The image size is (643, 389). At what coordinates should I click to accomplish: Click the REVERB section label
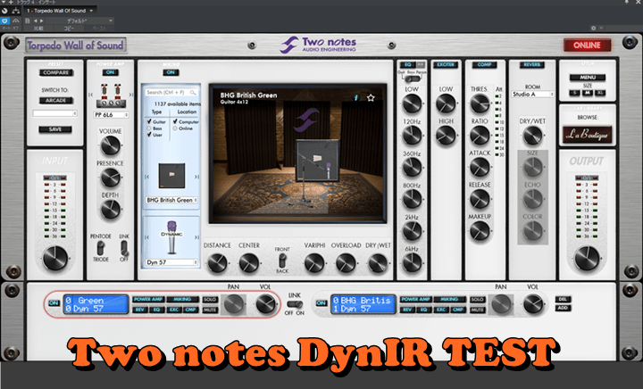pos(532,65)
